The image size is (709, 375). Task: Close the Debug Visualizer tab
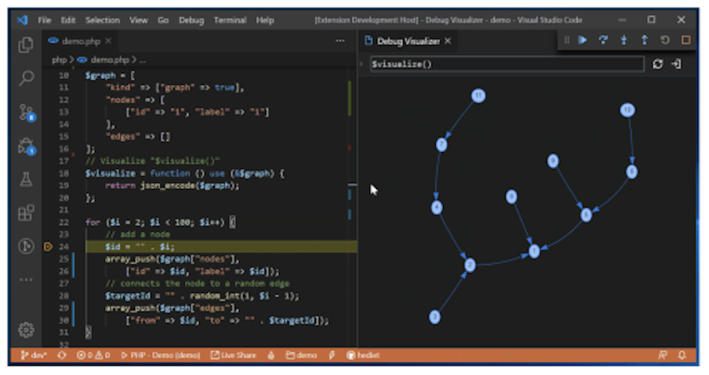point(448,41)
